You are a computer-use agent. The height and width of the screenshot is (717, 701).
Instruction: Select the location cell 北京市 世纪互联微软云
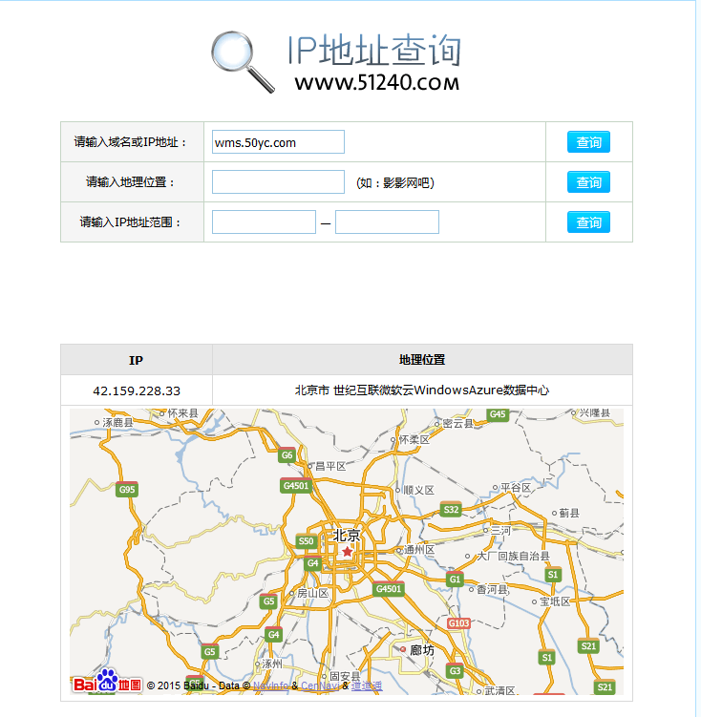click(422, 390)
